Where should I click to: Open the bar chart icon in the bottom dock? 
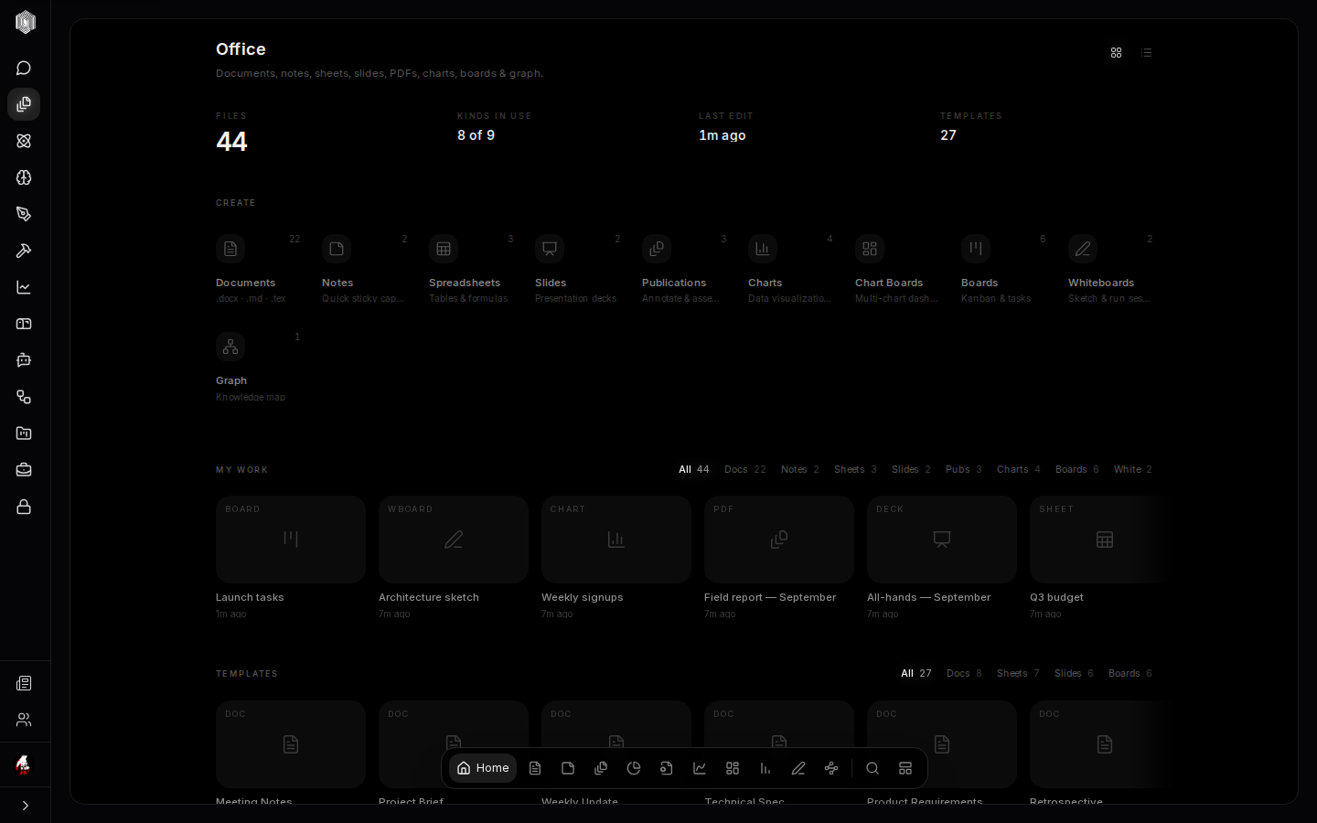pos(766,768)
